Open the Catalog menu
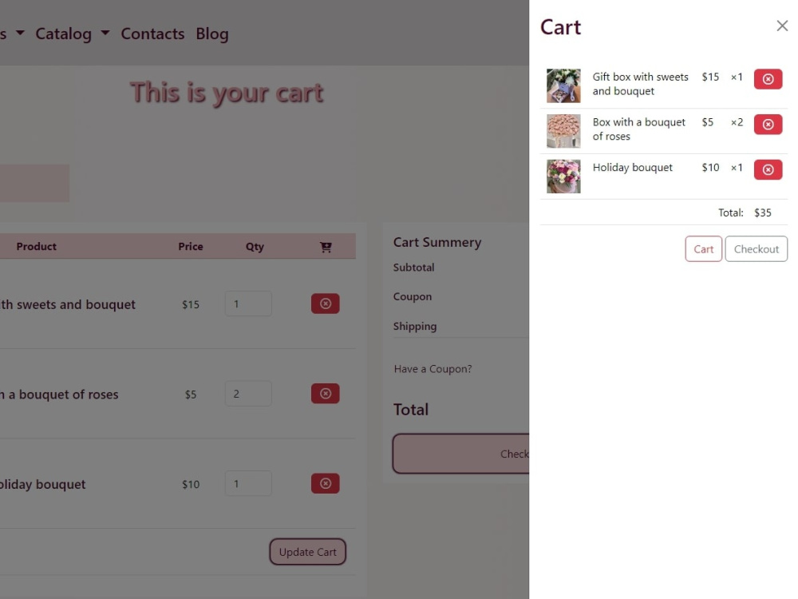The image size is (798, 599). click(63, 34)
